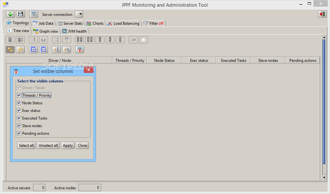Click the blue collapse all minus icon
330x194 pixels.
tap(43, 49)
